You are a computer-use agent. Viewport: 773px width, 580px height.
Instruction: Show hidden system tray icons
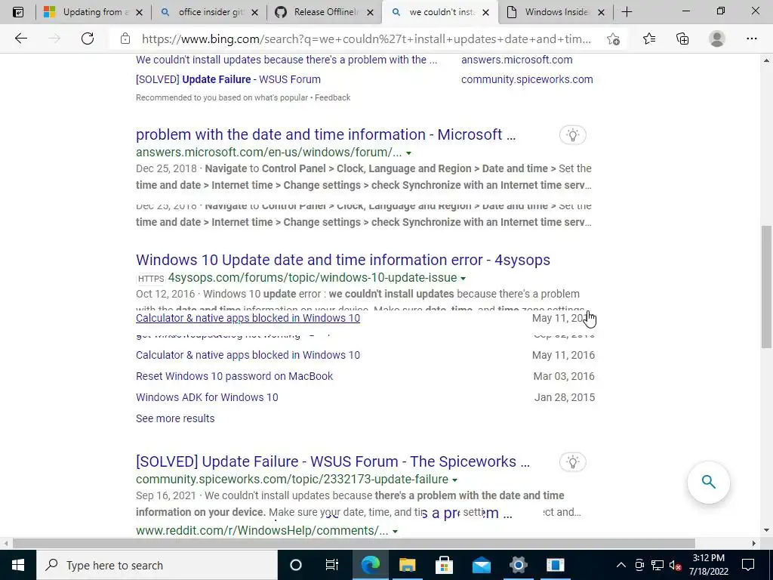[621, 565]
